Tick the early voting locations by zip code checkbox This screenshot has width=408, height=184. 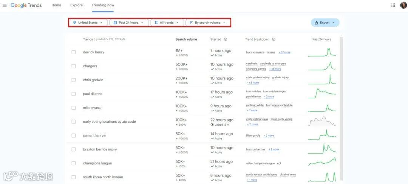click(x=74, y=122)
